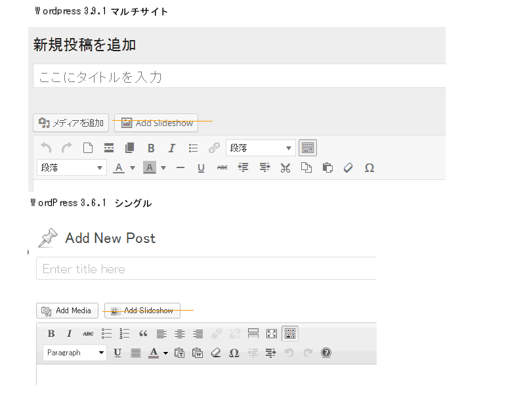Click outdent icon in English editor

pos(253,353)
